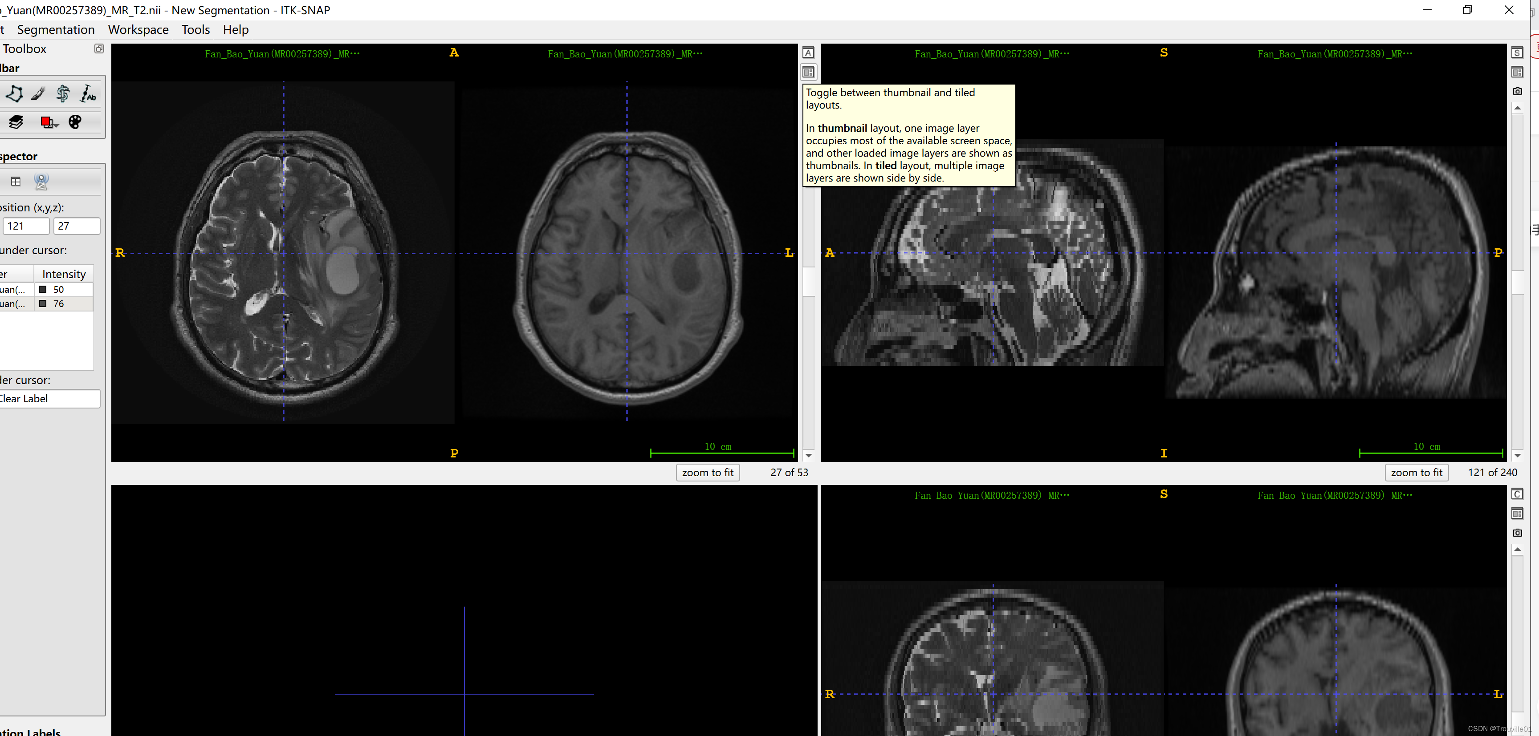Open the red active label dropdown
1539x736 pixels.
49,122
